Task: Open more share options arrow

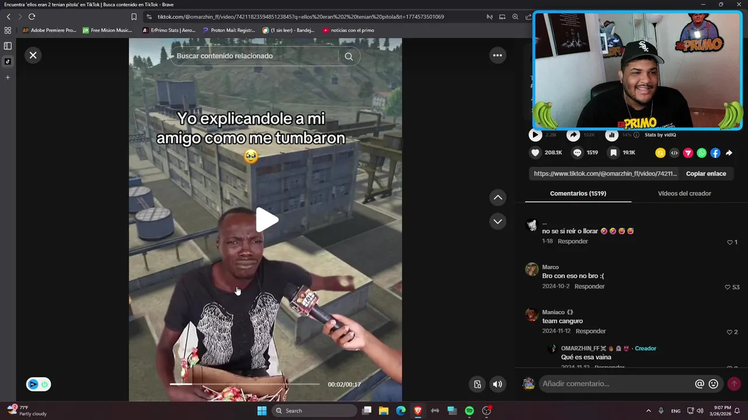Action: point(729,153)
